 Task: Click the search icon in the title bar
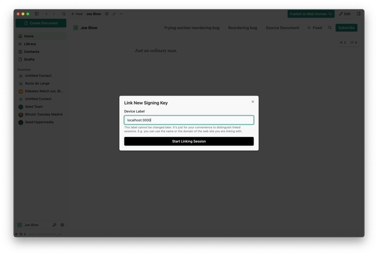pyautogui.click(x=63, y=13)
